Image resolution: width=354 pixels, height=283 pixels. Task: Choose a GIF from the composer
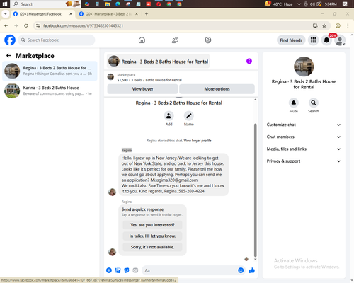click(x=135, y=270)
